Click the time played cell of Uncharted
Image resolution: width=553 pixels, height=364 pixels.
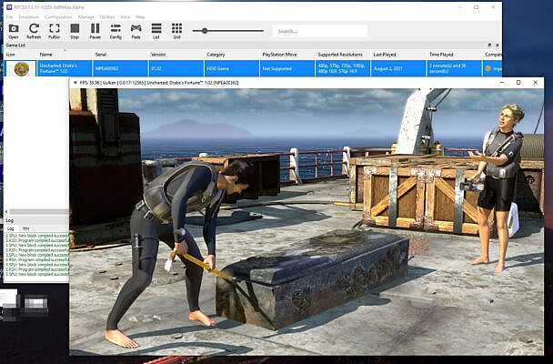tap(454, 68)
